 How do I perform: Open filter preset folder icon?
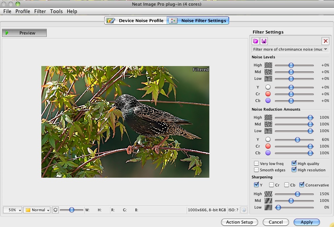[x=255, y=41]
